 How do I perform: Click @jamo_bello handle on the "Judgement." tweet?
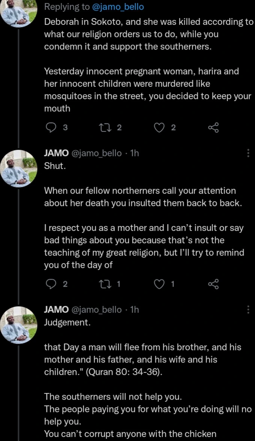(x=97, y=309)
